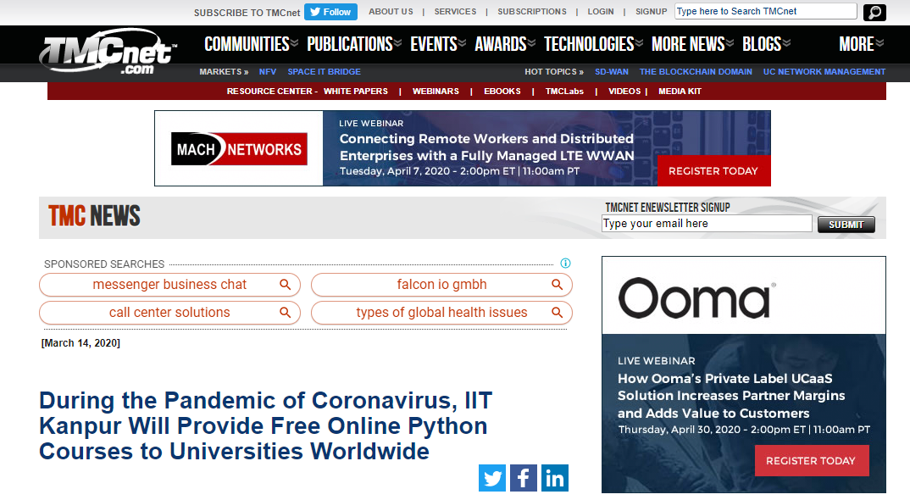Click magnifier for types of global health issues
Viewport: 910px width, 500px height.
558,313
